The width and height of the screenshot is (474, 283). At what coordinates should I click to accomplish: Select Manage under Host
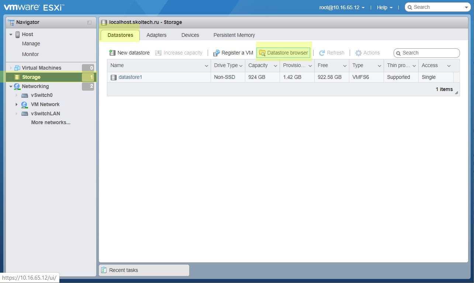pyautogui.click(x=31, y=43)
